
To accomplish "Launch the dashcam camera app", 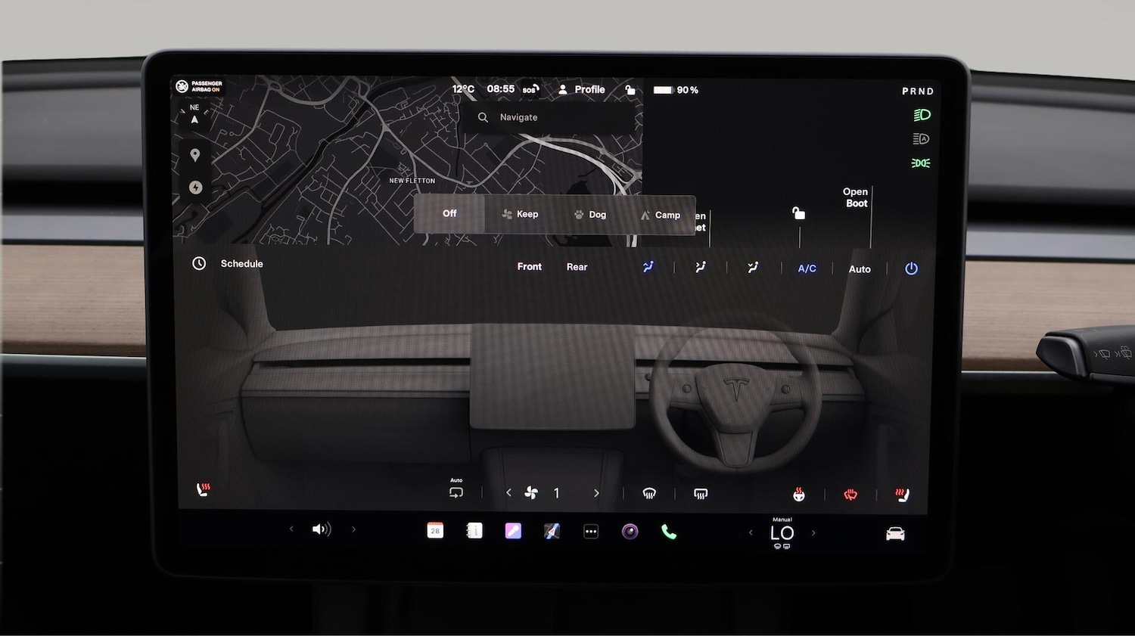I will point(630,532).
